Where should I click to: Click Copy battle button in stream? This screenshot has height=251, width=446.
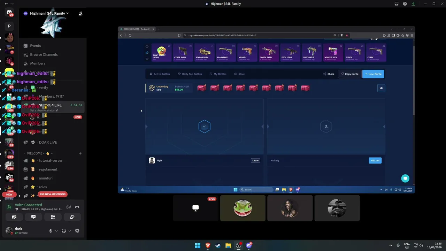pos(349,74)
